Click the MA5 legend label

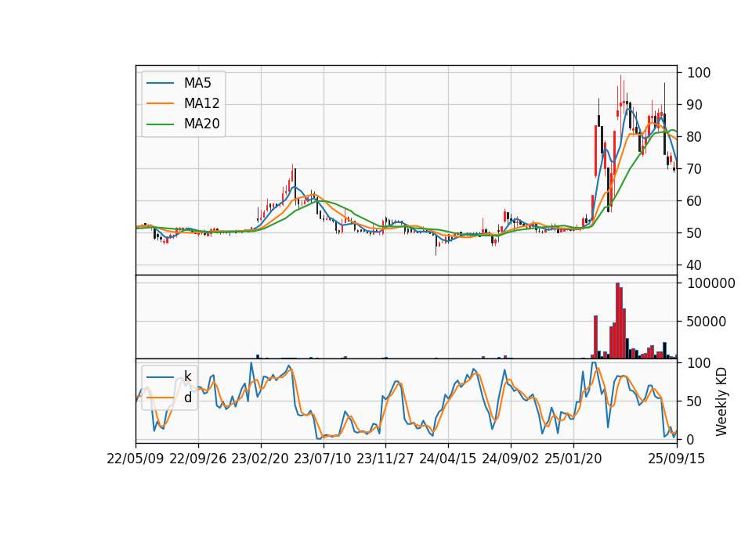coord(197,83)
